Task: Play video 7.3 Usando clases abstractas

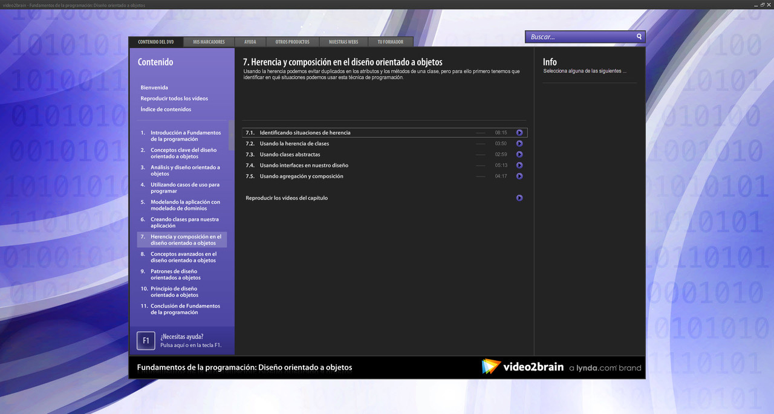Action: point(519,154)
